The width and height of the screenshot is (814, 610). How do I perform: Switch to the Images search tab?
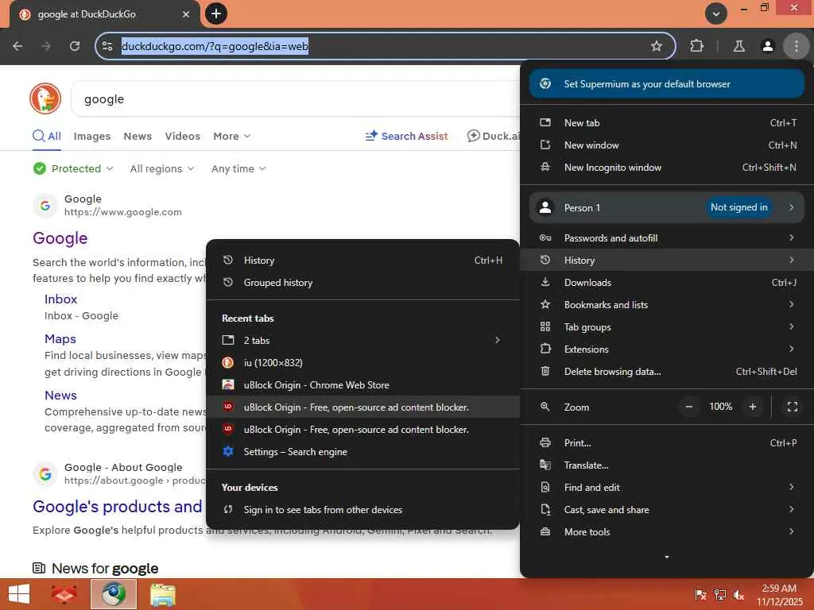(92, 136)
